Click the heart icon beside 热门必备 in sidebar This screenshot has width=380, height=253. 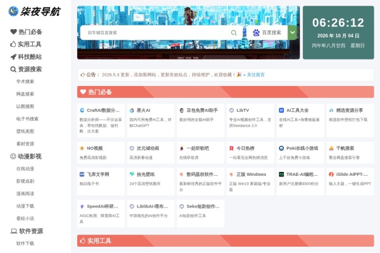(13, 32)
